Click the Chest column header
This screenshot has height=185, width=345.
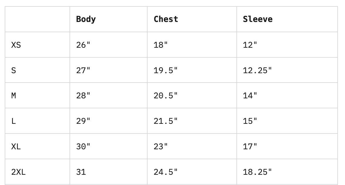point(166,19)
